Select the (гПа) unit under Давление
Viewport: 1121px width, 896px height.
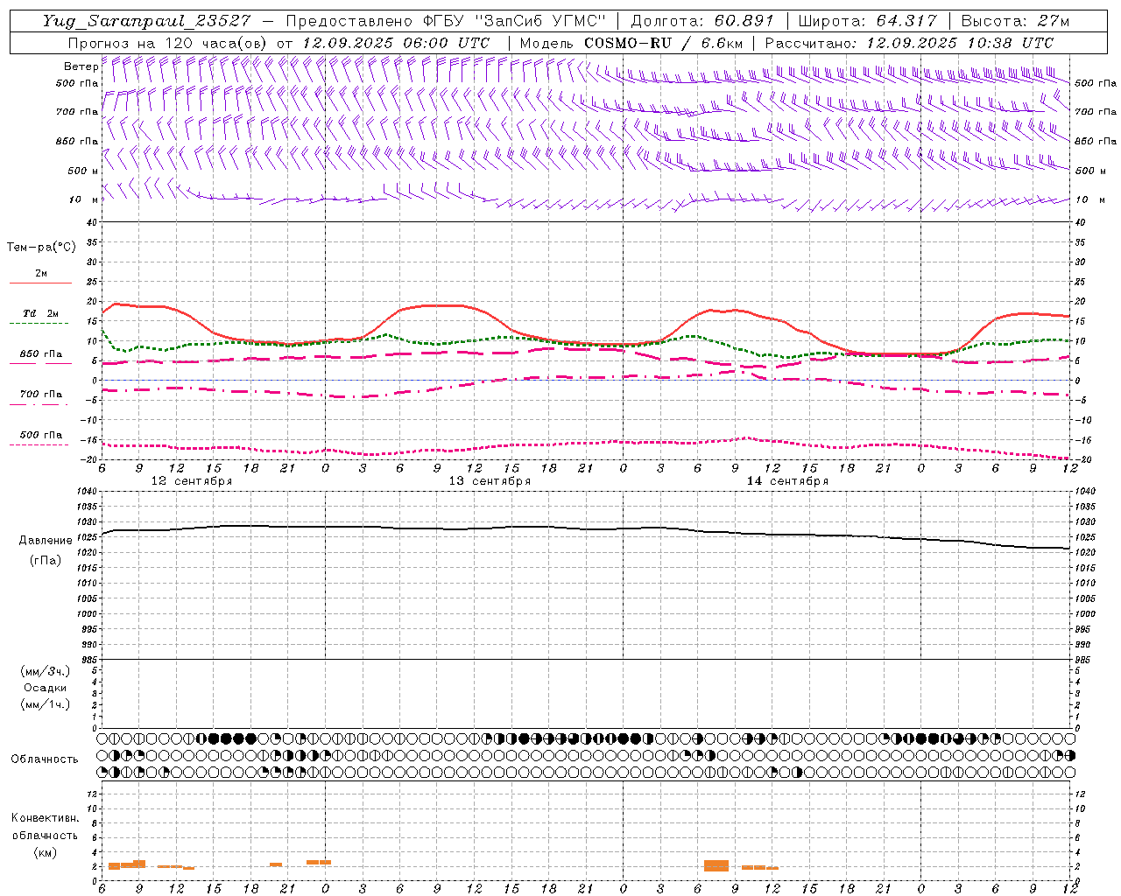click(46, 560)
